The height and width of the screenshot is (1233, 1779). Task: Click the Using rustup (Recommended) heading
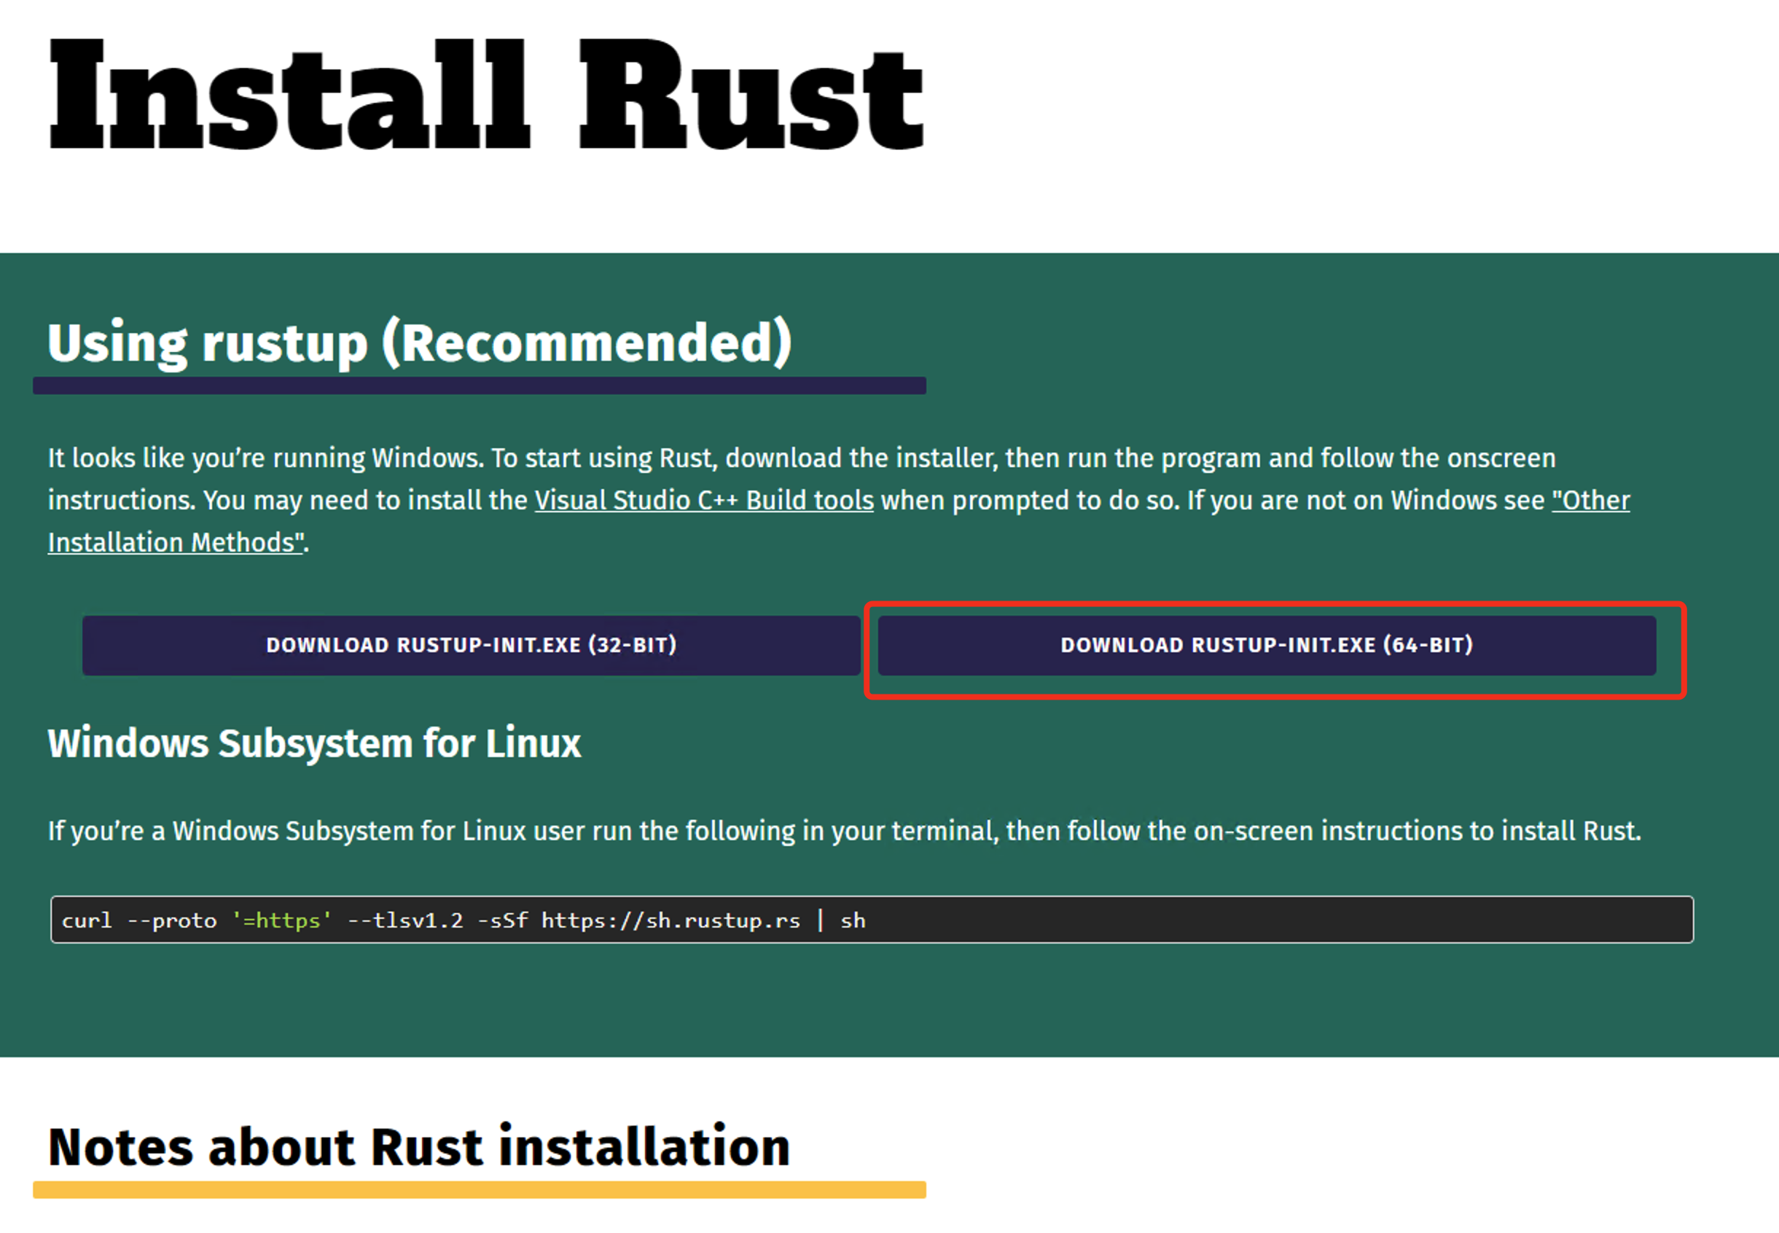tap(420, 342)
